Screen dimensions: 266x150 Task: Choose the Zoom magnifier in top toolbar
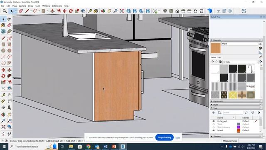tap(116, 11)
